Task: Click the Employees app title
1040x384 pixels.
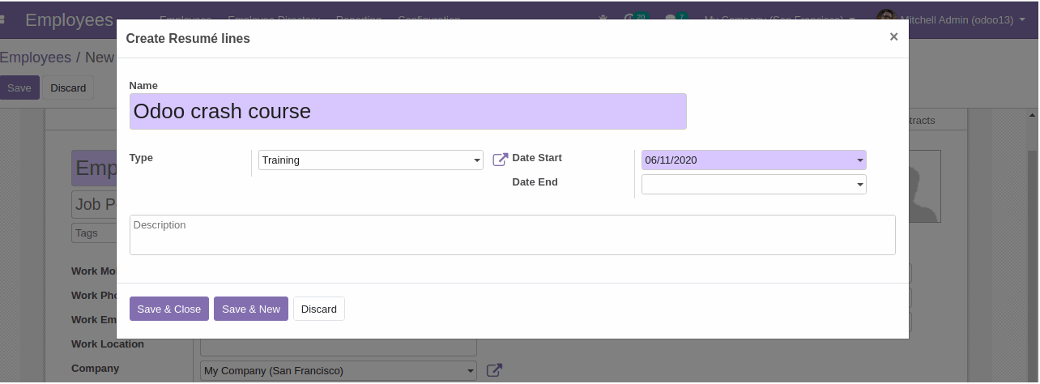Action: tap(69, 19)
